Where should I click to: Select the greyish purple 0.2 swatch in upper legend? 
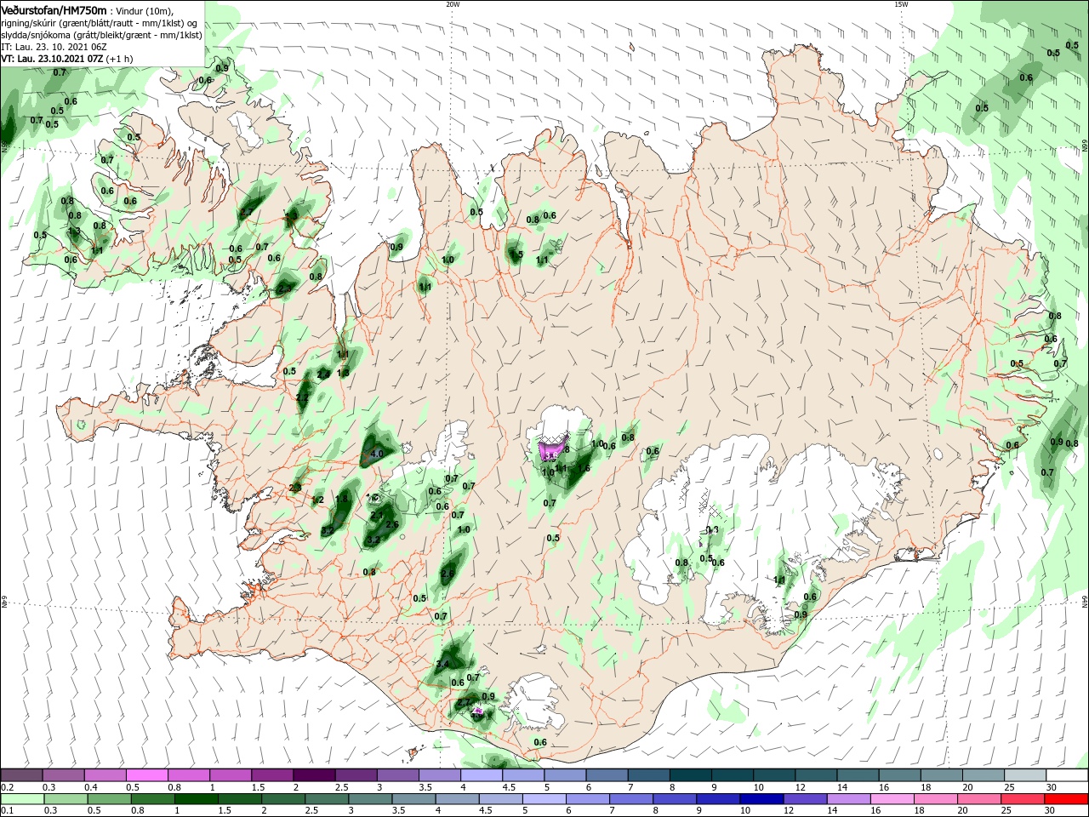(x=21, y=774)
